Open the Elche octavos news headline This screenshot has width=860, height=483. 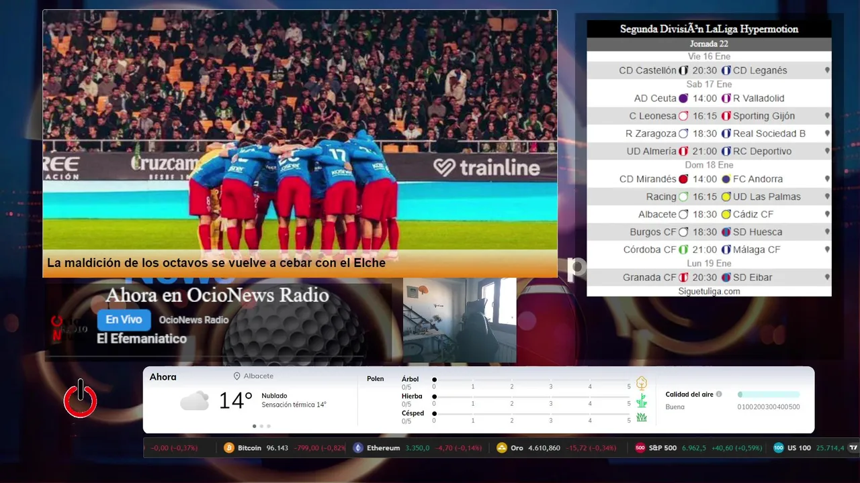[216, 263]
